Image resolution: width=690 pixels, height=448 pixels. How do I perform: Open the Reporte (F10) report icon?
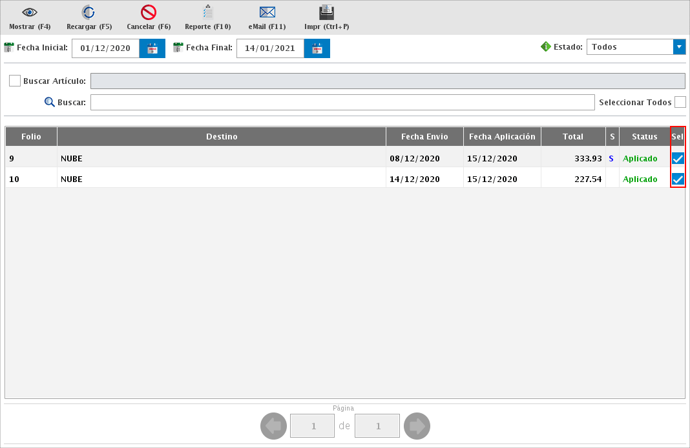207,12
